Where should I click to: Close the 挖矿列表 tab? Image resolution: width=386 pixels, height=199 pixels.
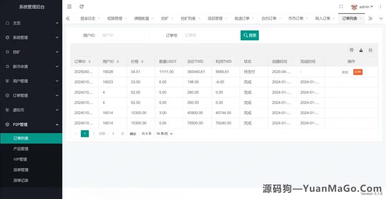click(199, 18)
